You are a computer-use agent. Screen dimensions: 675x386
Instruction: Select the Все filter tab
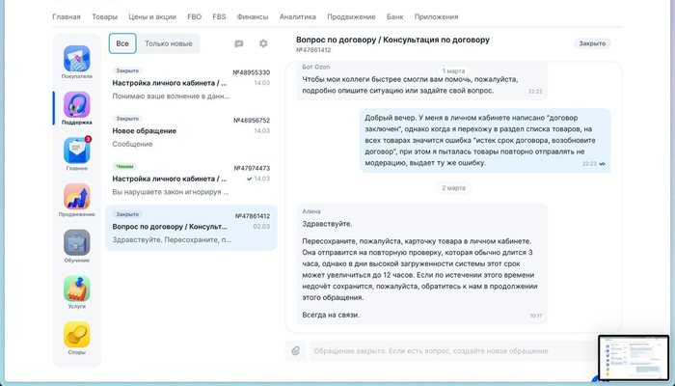(x=122, y=43)
